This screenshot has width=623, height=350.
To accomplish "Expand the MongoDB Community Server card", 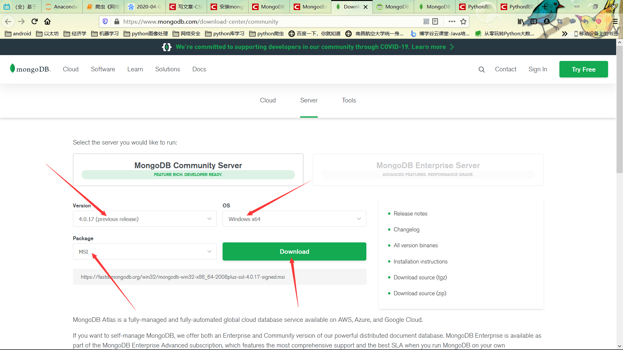I will (188, 170).
